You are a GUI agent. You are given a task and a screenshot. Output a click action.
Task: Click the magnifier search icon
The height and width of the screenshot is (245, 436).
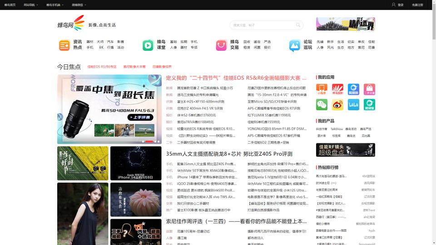tap(298, 25)
